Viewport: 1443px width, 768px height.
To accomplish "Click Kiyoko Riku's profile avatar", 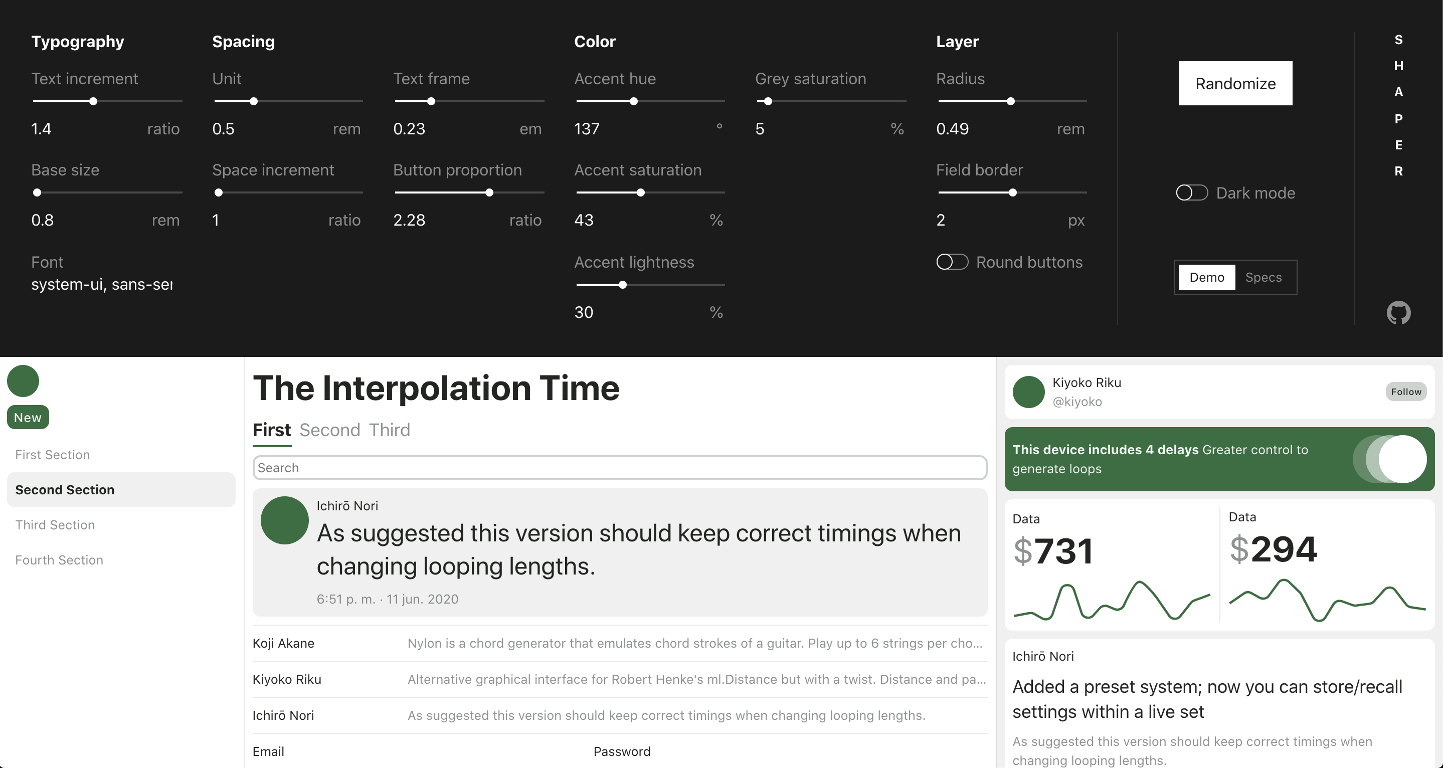I will [x=1028, y=392].
